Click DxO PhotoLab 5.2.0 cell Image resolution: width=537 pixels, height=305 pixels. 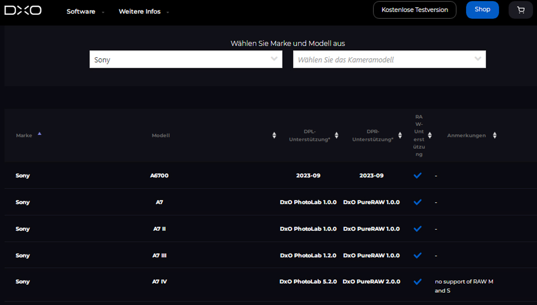pos(308,282)
